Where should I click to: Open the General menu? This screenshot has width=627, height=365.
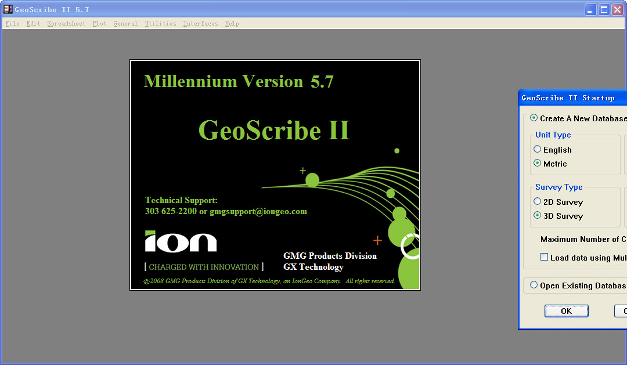[125, 24]
